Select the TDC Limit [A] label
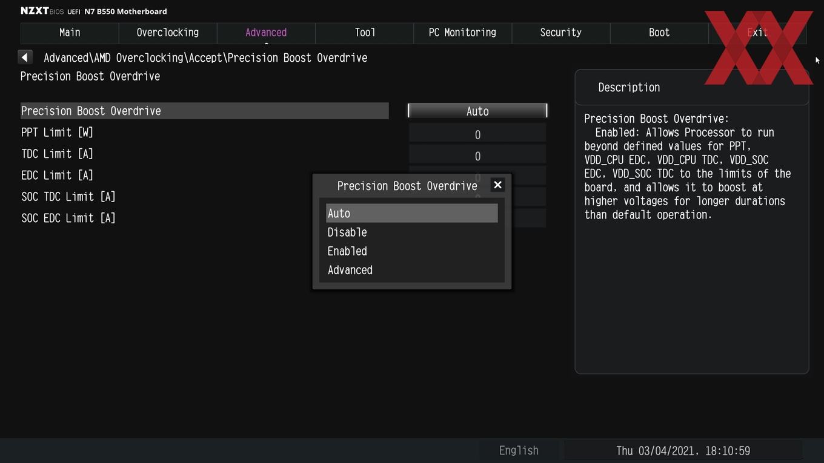 pos(58,154)
